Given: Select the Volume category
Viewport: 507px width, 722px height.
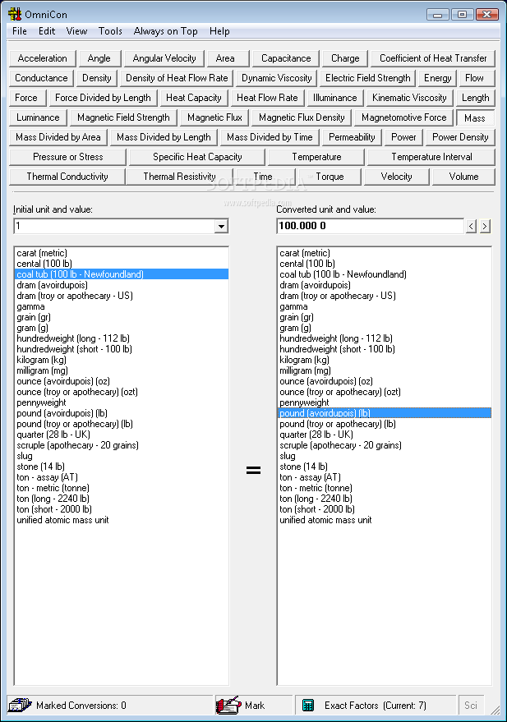Looking at the screenshot, I should click(463, 177).
